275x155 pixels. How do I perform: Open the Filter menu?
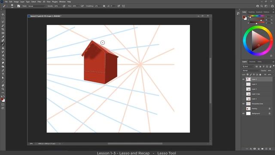click(39, 2)
